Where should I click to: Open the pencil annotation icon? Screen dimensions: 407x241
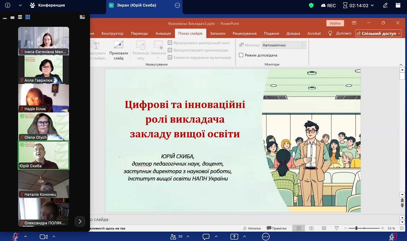click(x=385, y=5)
